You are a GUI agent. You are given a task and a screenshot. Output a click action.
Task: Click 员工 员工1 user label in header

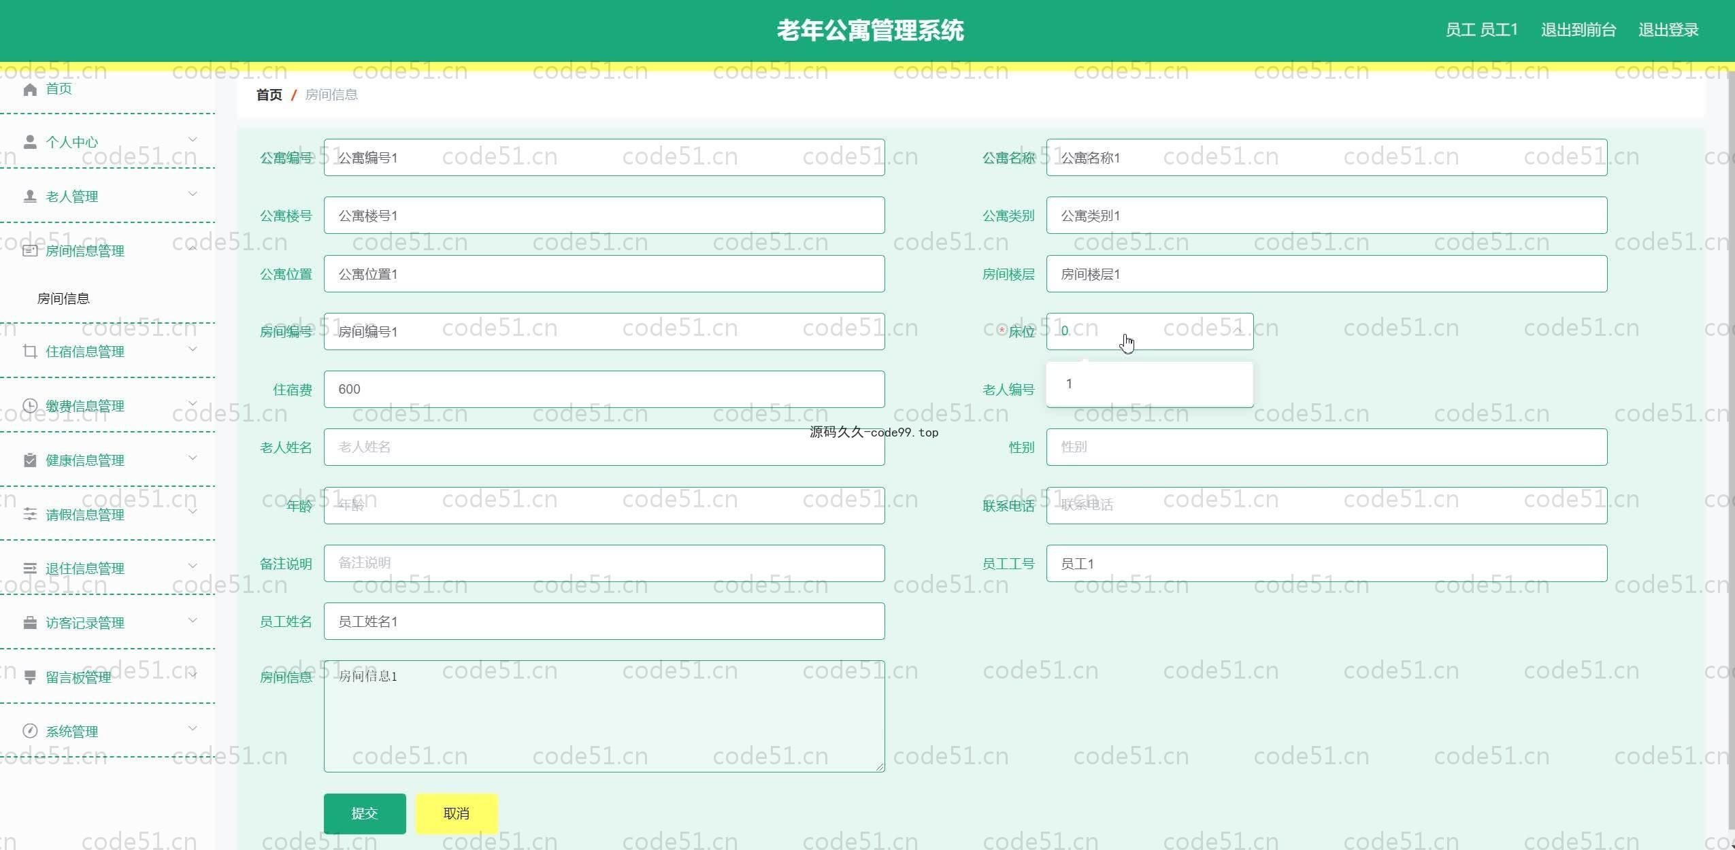(x=1481, y=30)
